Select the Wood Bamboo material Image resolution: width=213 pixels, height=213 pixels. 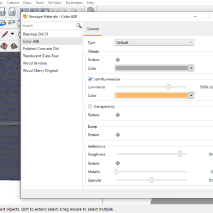click(52, 63)
